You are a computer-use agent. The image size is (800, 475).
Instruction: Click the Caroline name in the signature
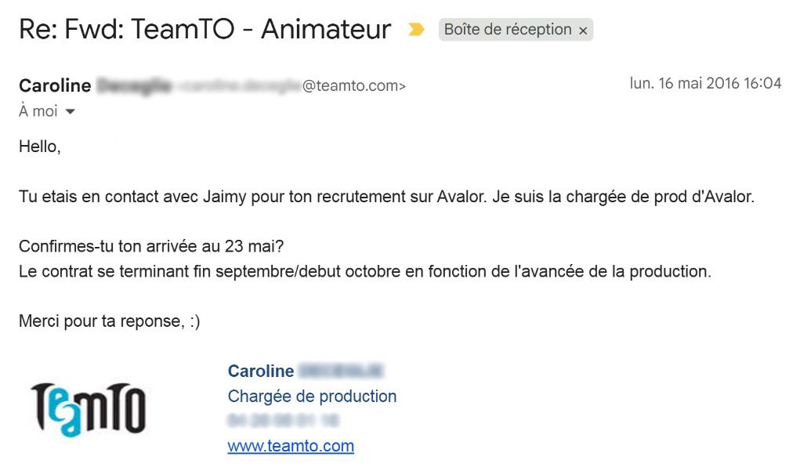click(261, 371)
